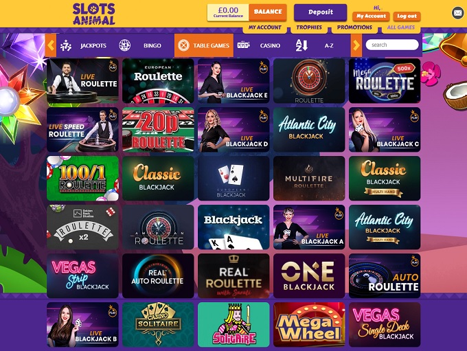Click the orange BALANCE button

click(267, 12)
